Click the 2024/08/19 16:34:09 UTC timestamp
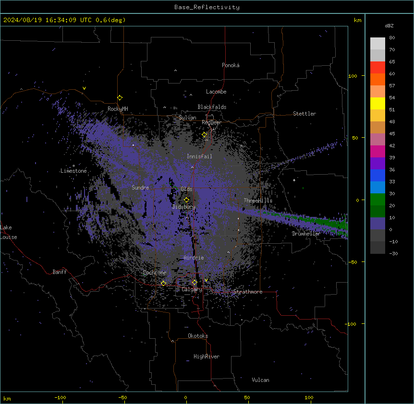The image size is (414, 404). [48, 20]
